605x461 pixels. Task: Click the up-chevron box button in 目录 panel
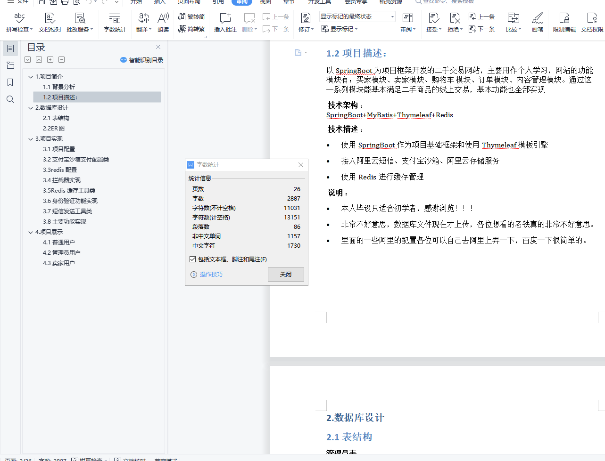pos(39,60)
